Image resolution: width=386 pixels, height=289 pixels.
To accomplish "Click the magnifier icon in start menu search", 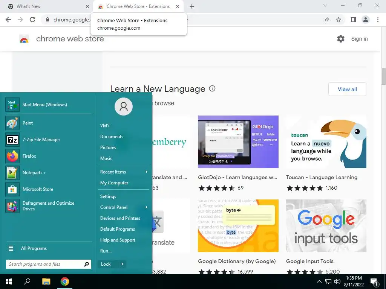I will 86,264.
